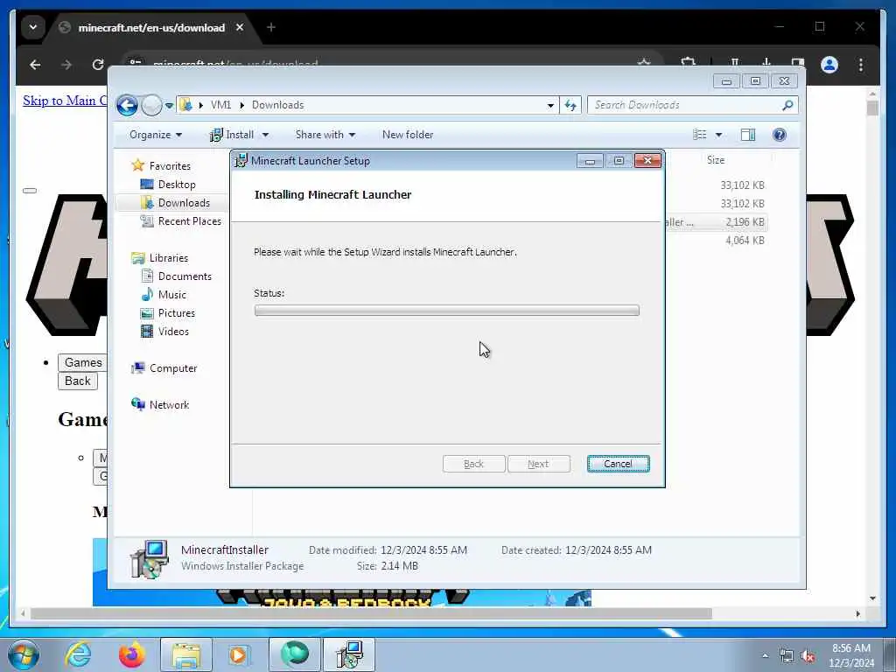Viewport: 896px width, 672px height.
Task: Reload the page in Chrome
Action: point(98,65)
